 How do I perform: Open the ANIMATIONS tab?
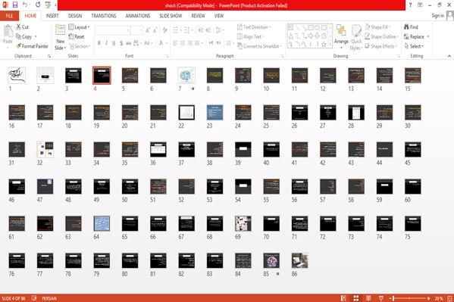pyautogui.click(x=138, y=16)
